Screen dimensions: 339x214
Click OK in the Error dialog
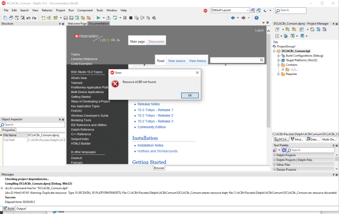point(190,95)
